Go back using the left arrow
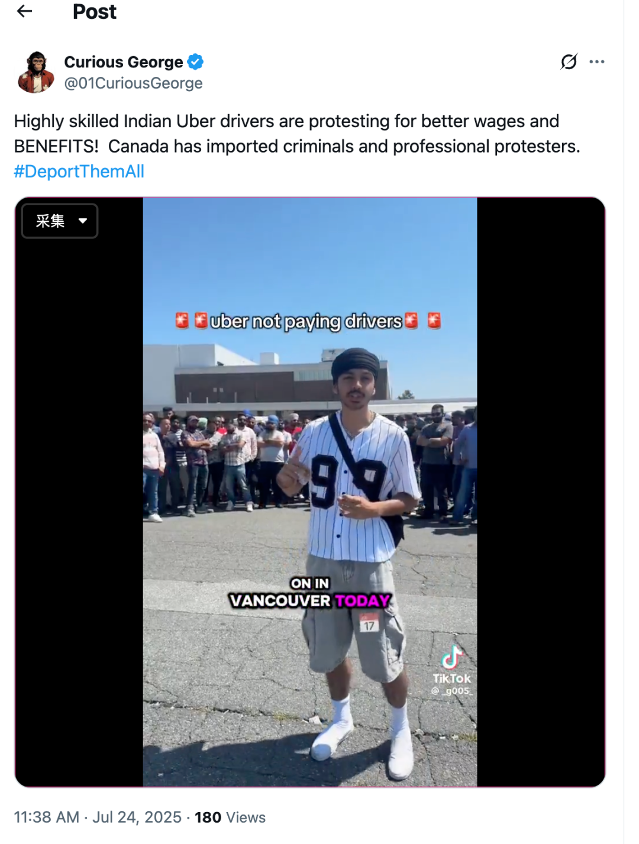Image resolution: width=639 pixels, height=844 pixels. click(24, 11)
